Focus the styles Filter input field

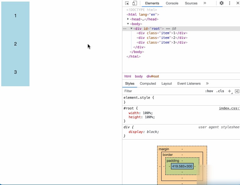click(x=163, y=91)
